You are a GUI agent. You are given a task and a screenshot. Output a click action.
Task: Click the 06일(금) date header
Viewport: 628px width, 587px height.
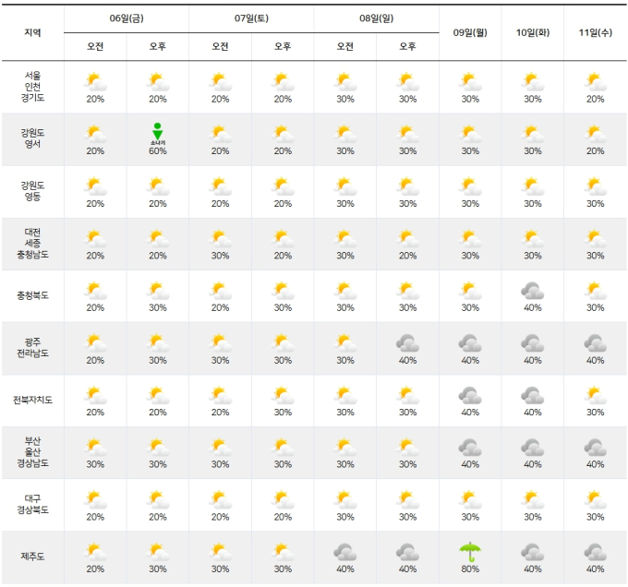(127, 18)
